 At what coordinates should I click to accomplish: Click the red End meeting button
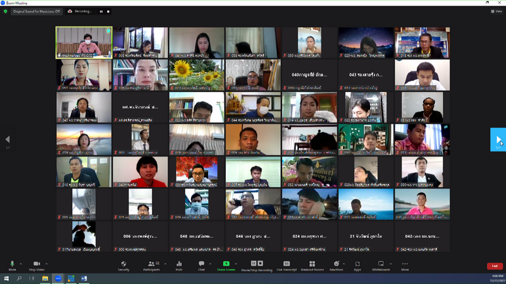click(x=495, y=266)
